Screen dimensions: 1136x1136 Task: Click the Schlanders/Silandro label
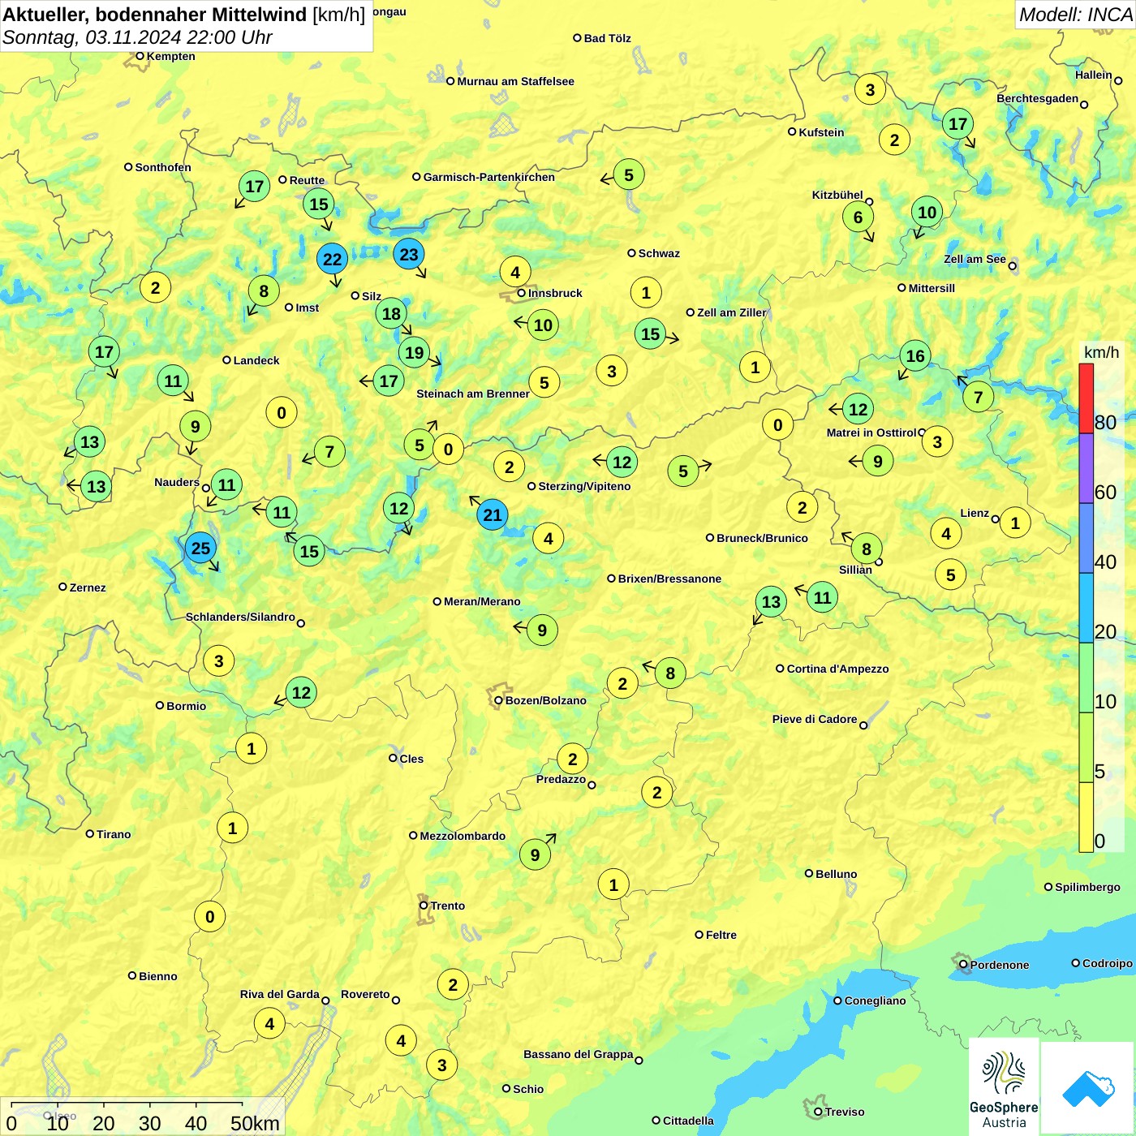click(x=240, y=617)
